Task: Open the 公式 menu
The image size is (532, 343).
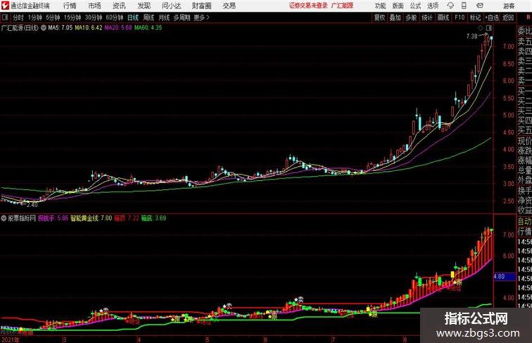Action: (x=415, y=6)
